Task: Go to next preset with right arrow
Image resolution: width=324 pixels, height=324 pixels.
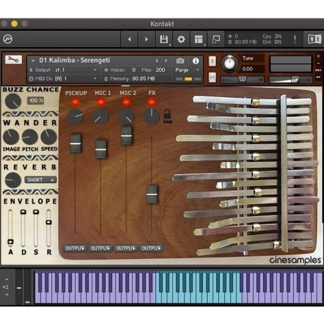Action: click(146, 39)
